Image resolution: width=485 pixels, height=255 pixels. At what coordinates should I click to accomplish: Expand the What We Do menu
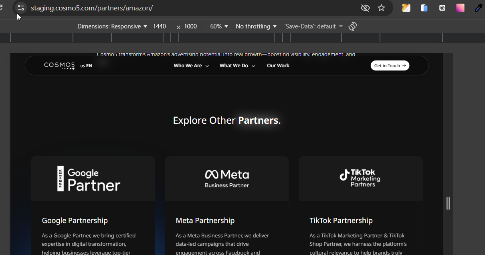[237, 66]
